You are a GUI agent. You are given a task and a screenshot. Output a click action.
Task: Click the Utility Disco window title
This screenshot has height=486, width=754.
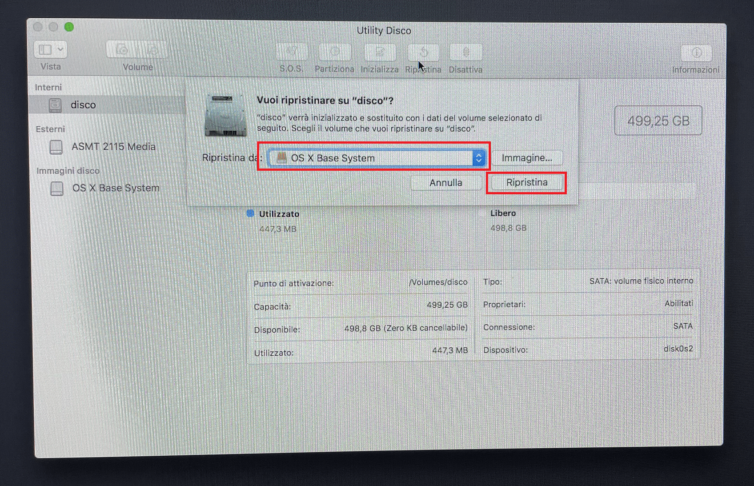coord(384,31)
